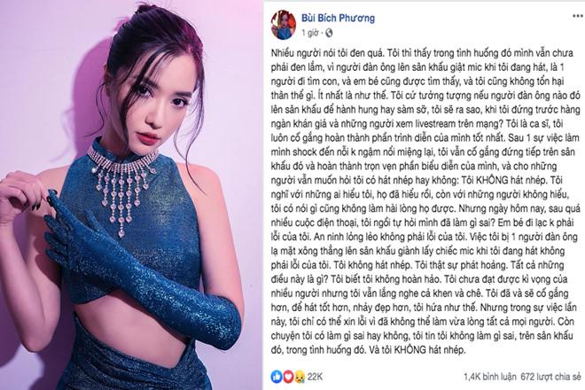Viewport: 585px width, 390px height.
Task: Open Bùi Bích Phương profile name link
Action: click(338, 18)
